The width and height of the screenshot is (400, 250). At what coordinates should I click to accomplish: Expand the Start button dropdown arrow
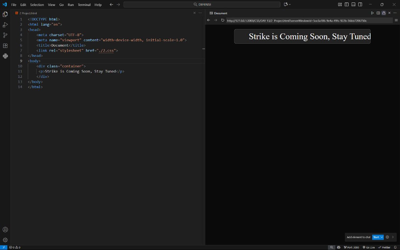pyautogui.click(x=382, y=237)
